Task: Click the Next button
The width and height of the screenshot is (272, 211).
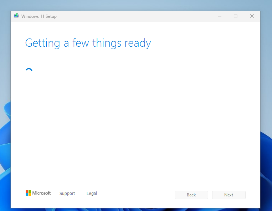Action: 229,195
